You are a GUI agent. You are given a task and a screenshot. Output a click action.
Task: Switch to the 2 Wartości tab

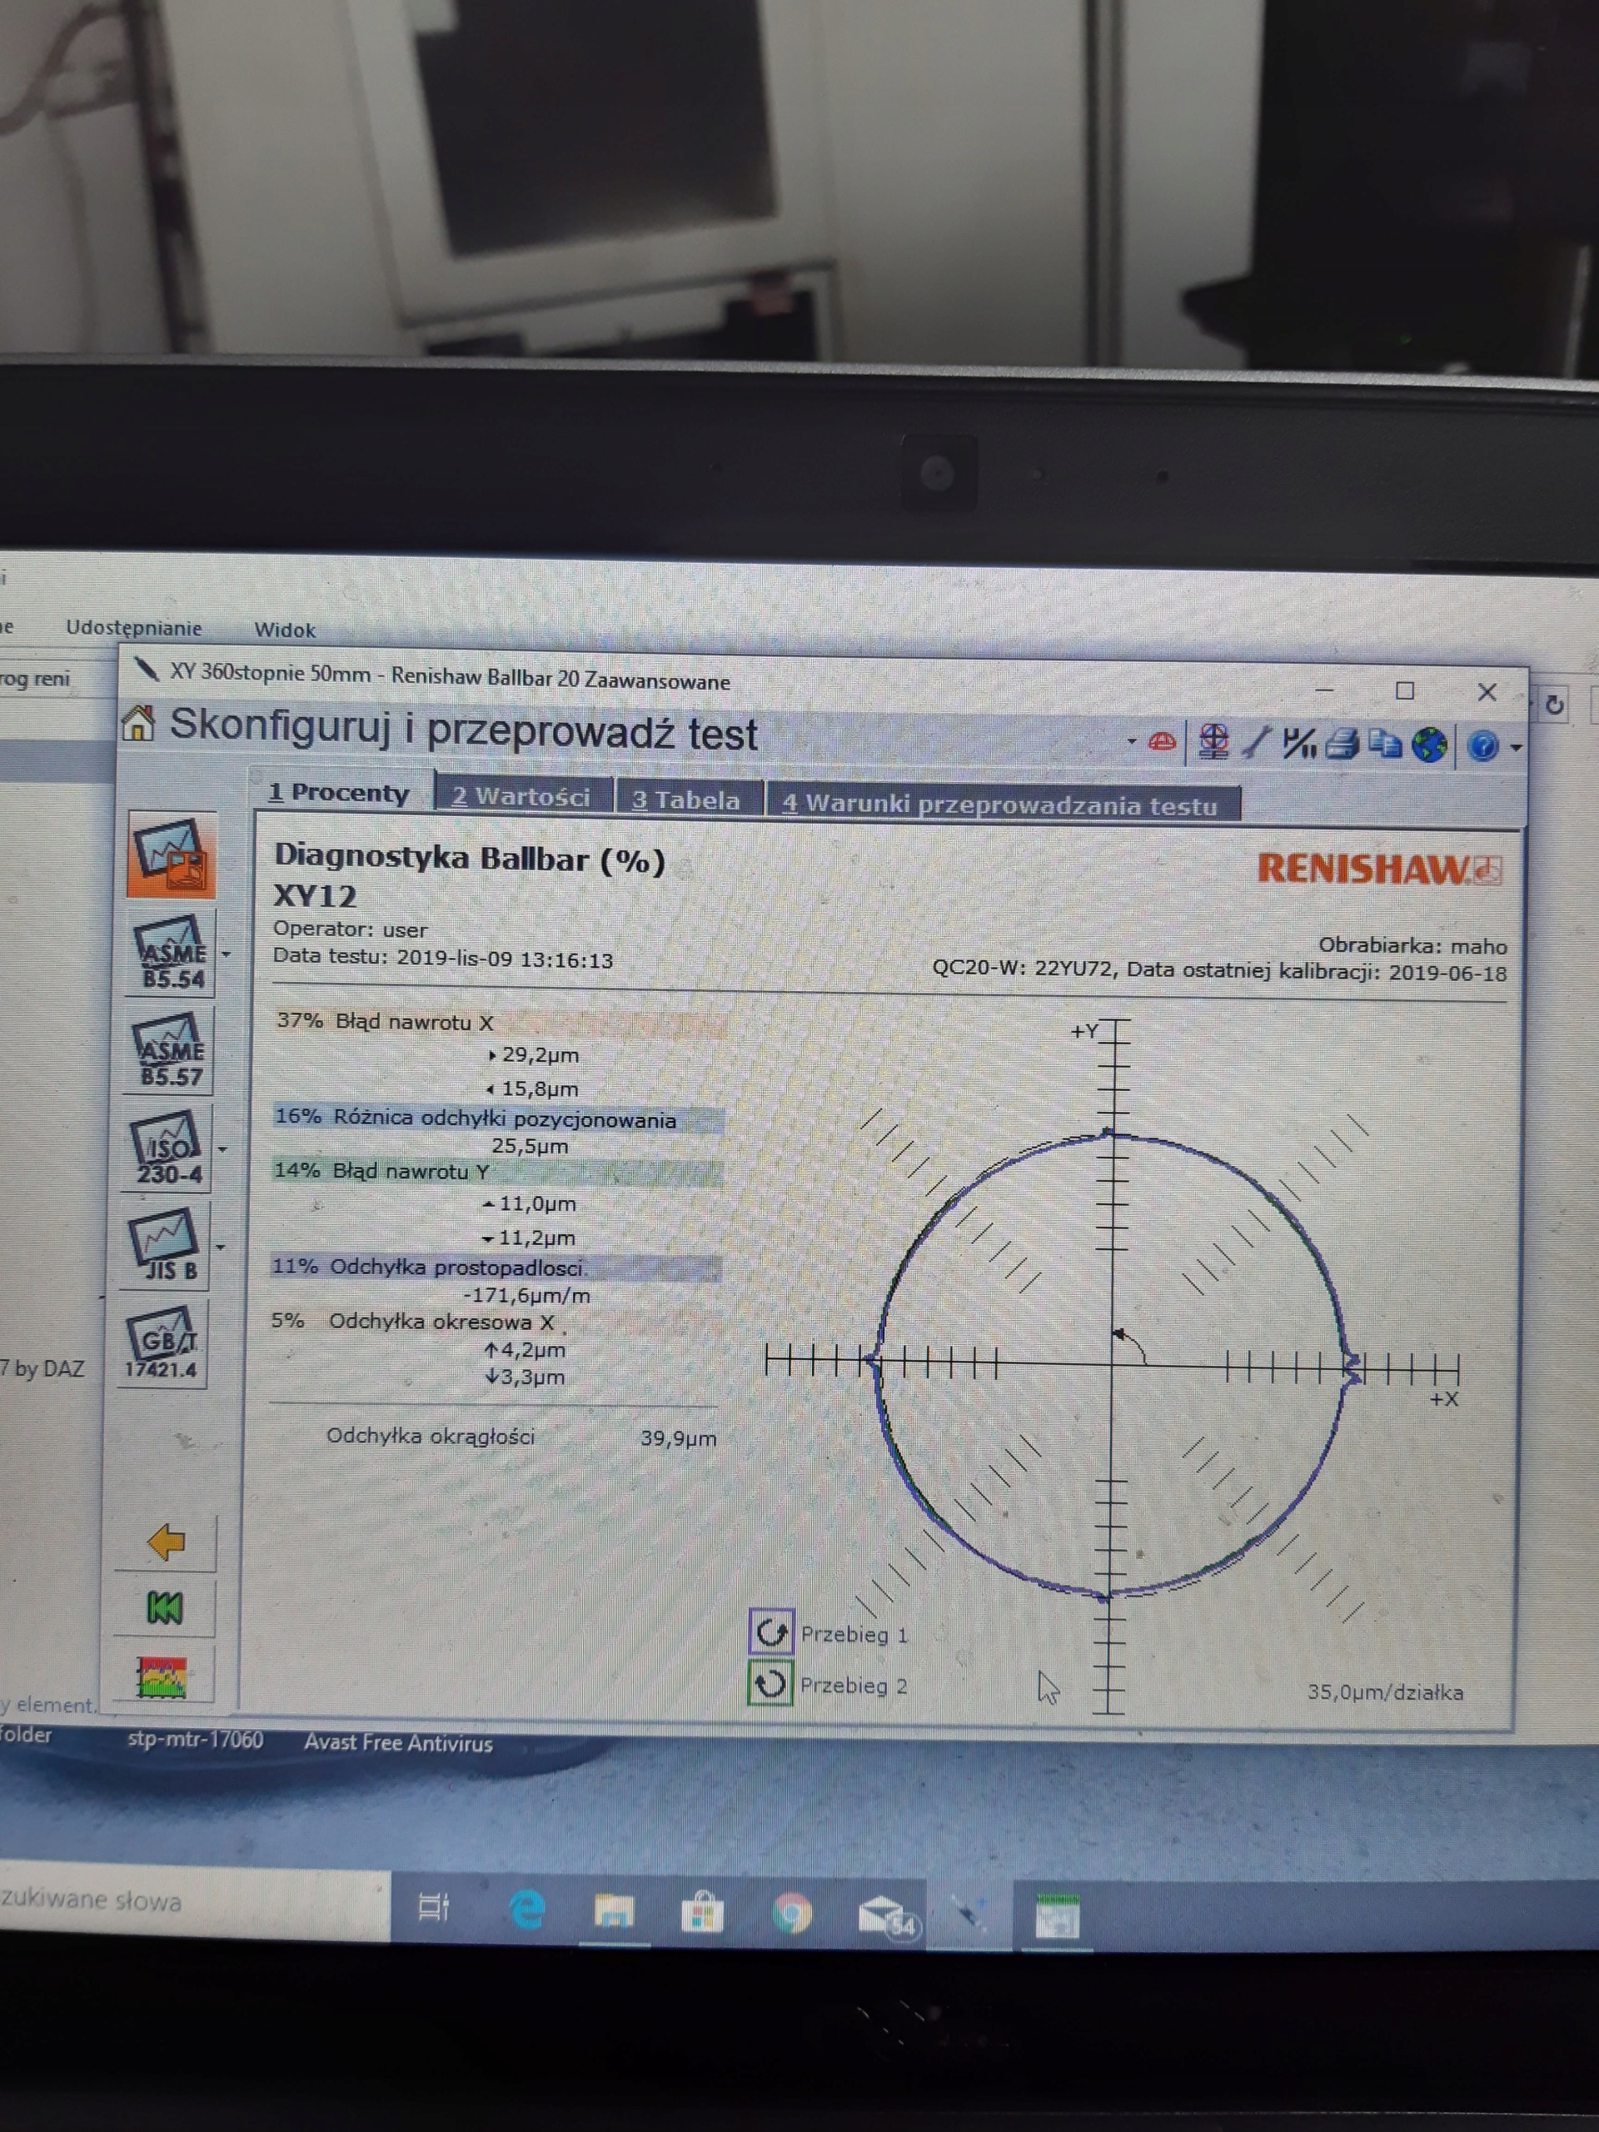521,796
